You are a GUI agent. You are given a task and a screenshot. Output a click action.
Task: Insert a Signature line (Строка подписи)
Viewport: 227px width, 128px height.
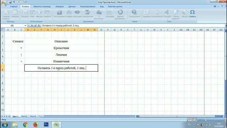(176, 15)
